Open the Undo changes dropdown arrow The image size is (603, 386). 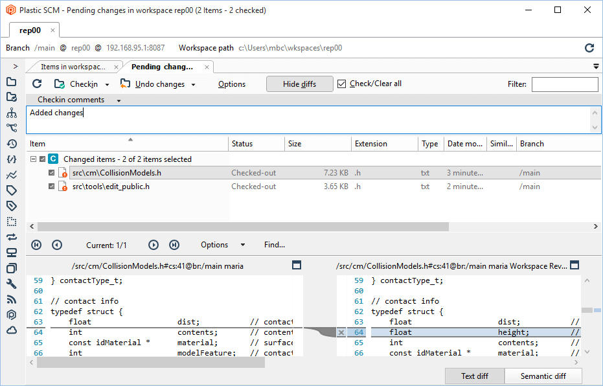pyautogui.click(x=194, y=85)
